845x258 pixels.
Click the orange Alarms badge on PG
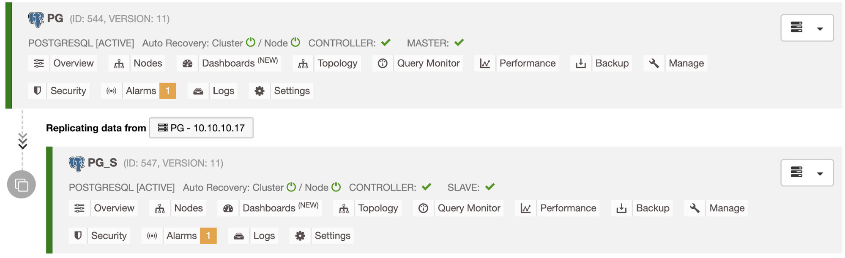pyautogui.click(x=168, y=91)
